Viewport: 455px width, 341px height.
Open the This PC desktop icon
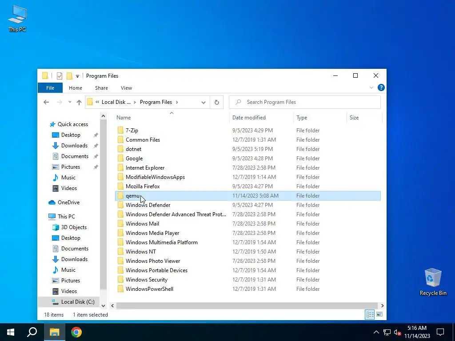[x=17, y=18]
